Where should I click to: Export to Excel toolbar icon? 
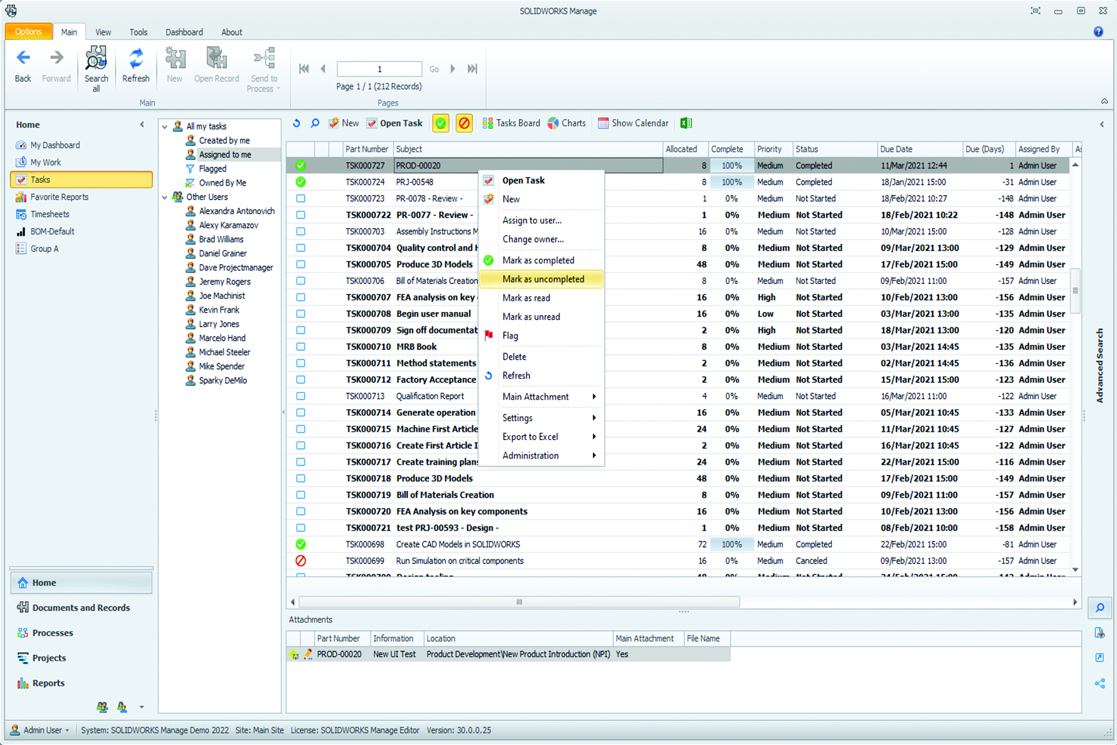[686, 123]
